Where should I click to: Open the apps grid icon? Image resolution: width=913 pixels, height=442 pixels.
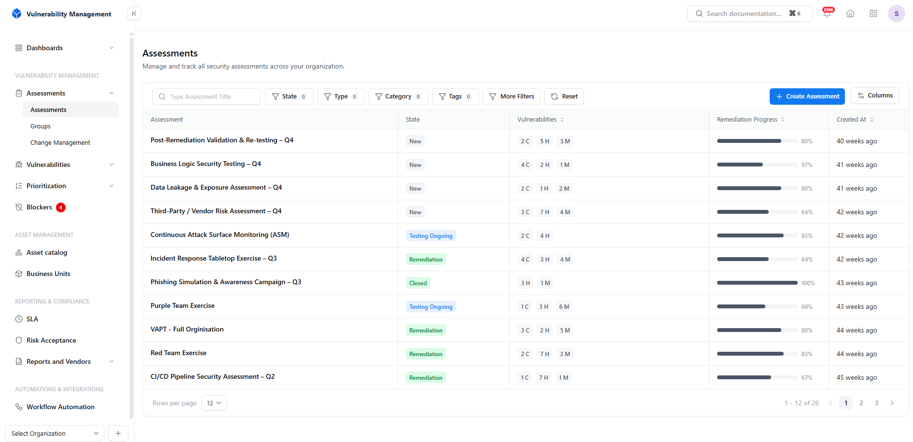[x=873, y=14]
